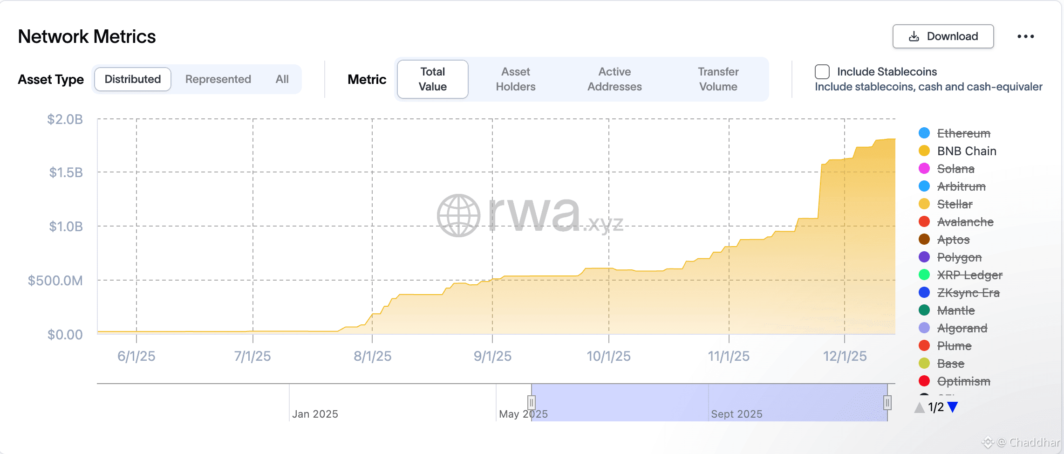Screen dimensions: 1064x454
Task: Enable the Include Stablecoins checkbox
Action: tap(821, 71)
